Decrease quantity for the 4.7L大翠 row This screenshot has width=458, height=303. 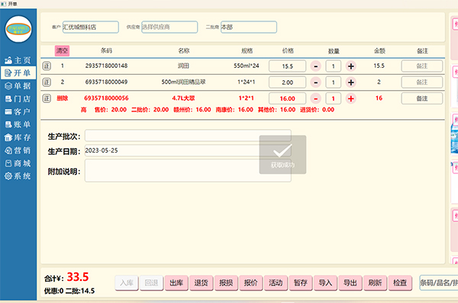coord(315,98)
